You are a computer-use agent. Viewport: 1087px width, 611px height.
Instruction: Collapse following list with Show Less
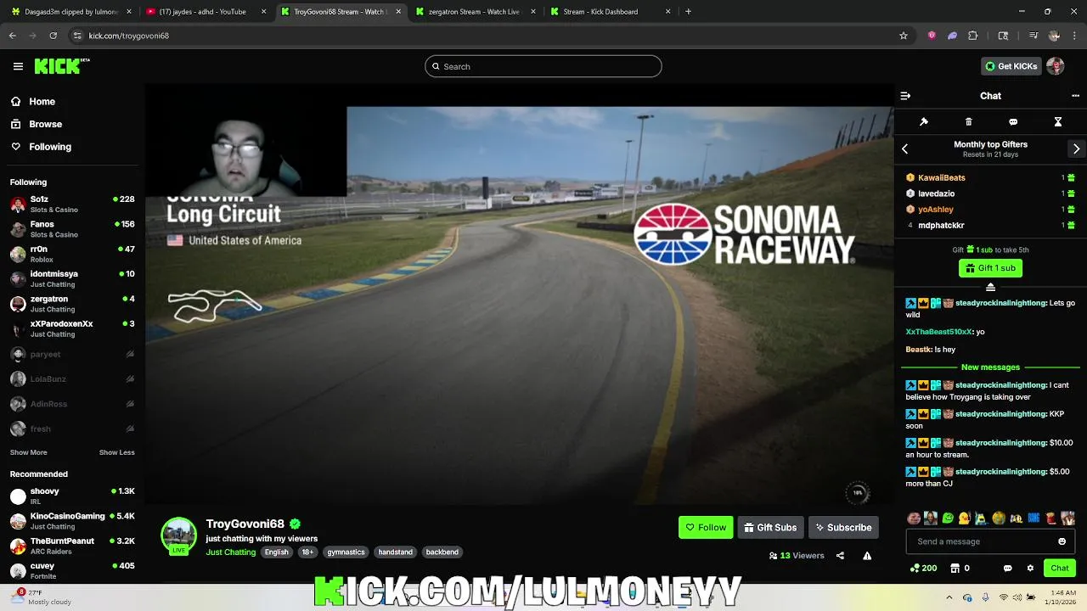[x=116, y=452]
